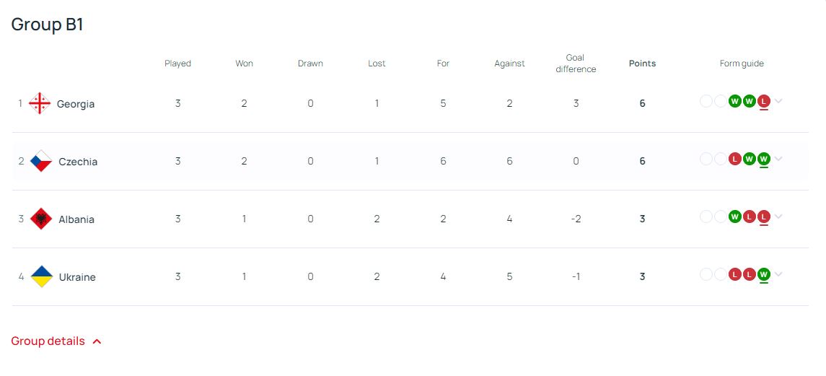The height and width of the screenshot is (376, 826).
Task: Click the Albania flag icon
Action: click(x=41, y=219)
